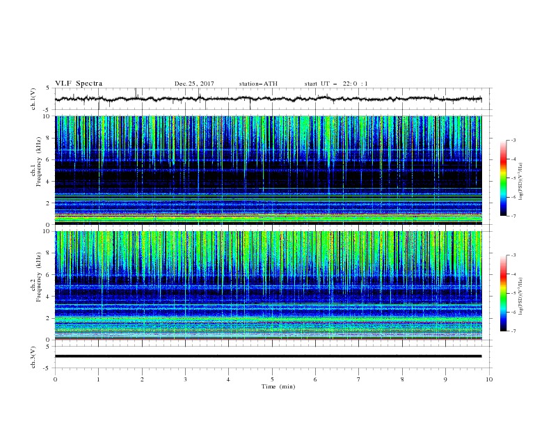The image size is (551, 426).
Task: Click the upper colorbar tick "-5"
Action: click(x=513, y=178)
